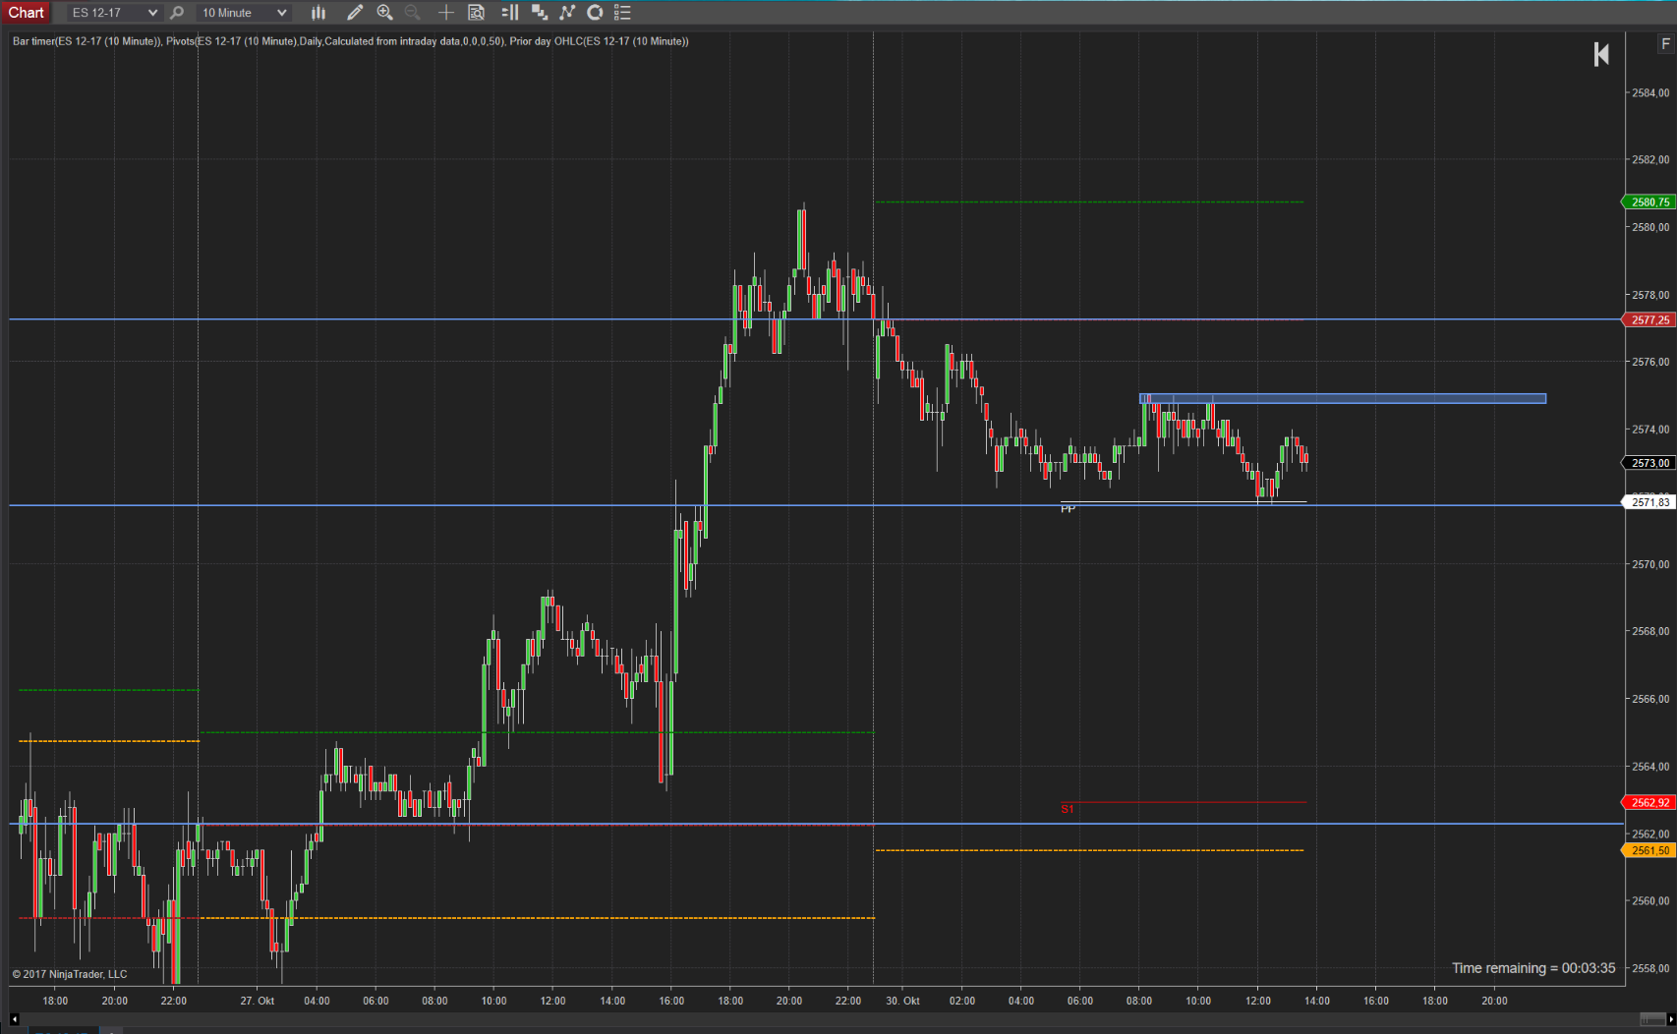The width and height of the screenshot is (1677, 1034).
Task: Open the drawing tools pencil menu
Action: tap(355, 13)
